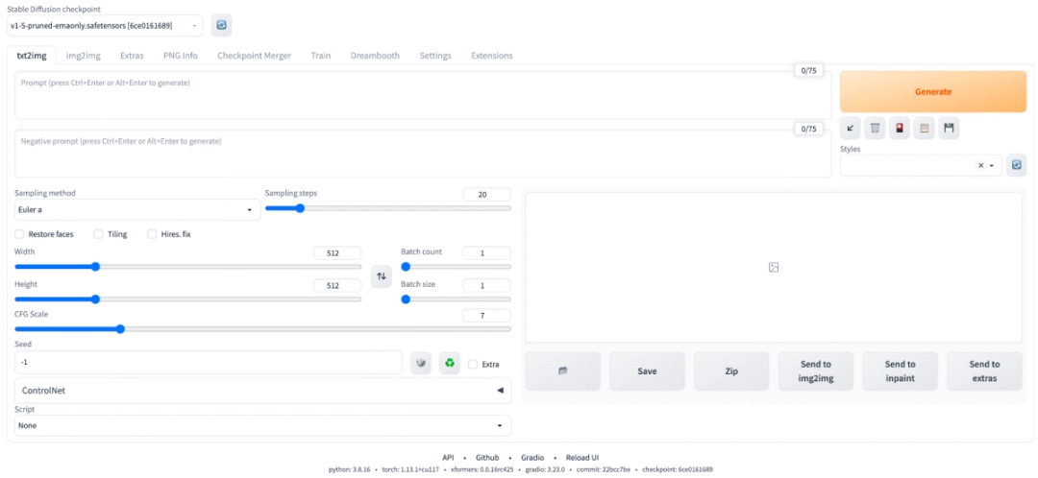Screen dimensions: 1038x478
Task: Open the output folder with folder icon button
Action: pos(562,370)
